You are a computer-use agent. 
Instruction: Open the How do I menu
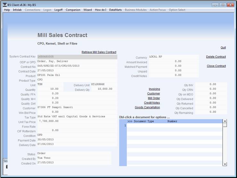pos(100,10)
